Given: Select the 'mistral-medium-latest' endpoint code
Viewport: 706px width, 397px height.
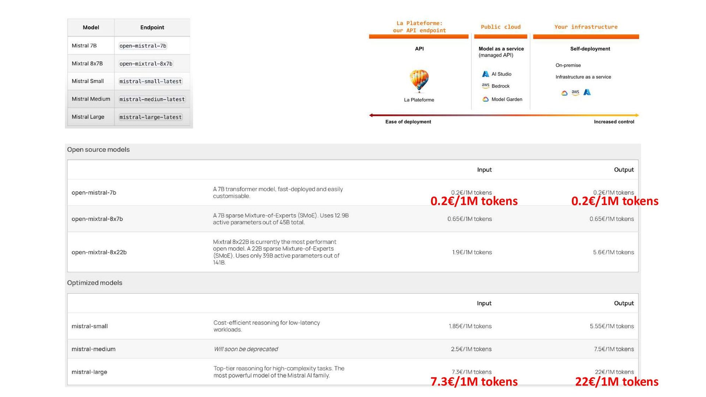Looking at the screenshot, I should [152, 99].
